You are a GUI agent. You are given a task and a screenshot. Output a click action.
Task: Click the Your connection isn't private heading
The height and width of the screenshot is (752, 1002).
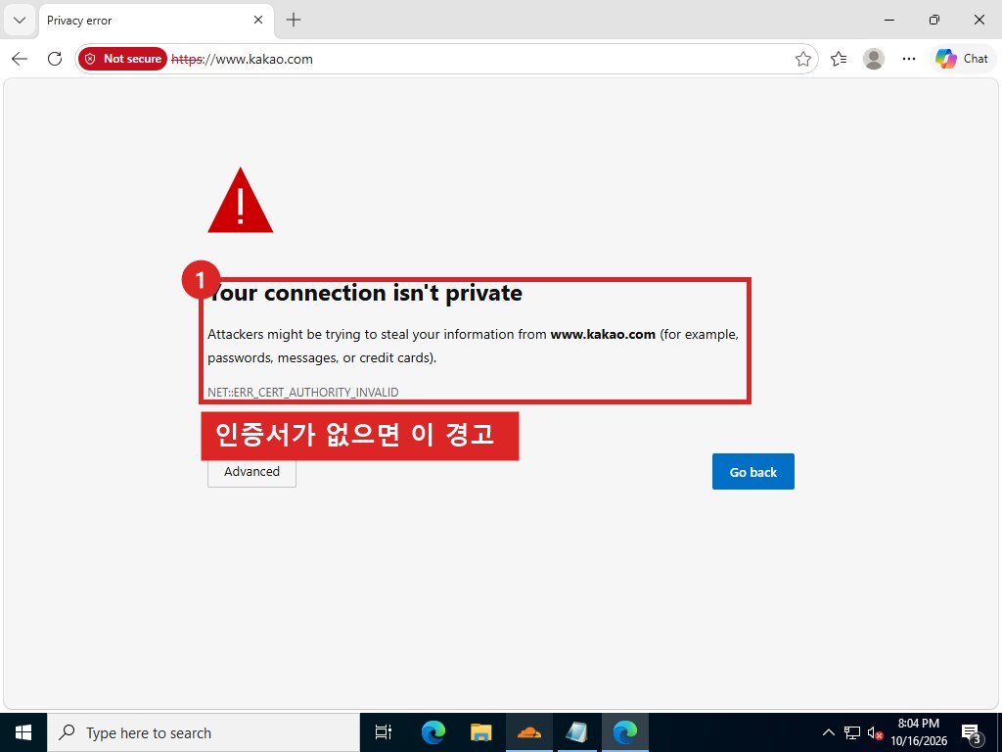coord(365,293)
